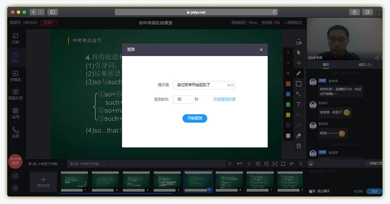The image size is (390, 204).
Task: Pick the black color swatch
Action: [288, 125]
